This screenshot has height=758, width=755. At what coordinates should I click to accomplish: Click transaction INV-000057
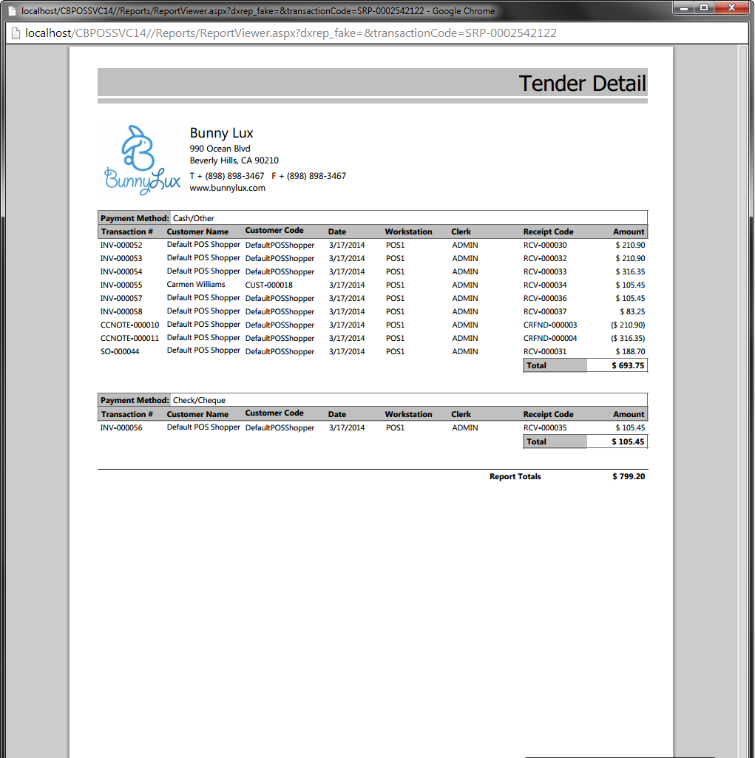[x=121, y=298]
